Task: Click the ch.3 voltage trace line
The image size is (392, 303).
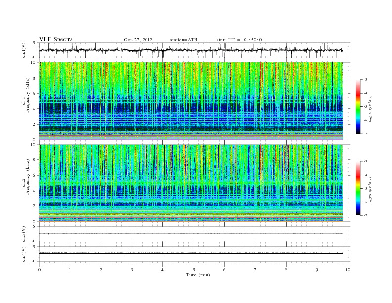Action: click(191, 233)
